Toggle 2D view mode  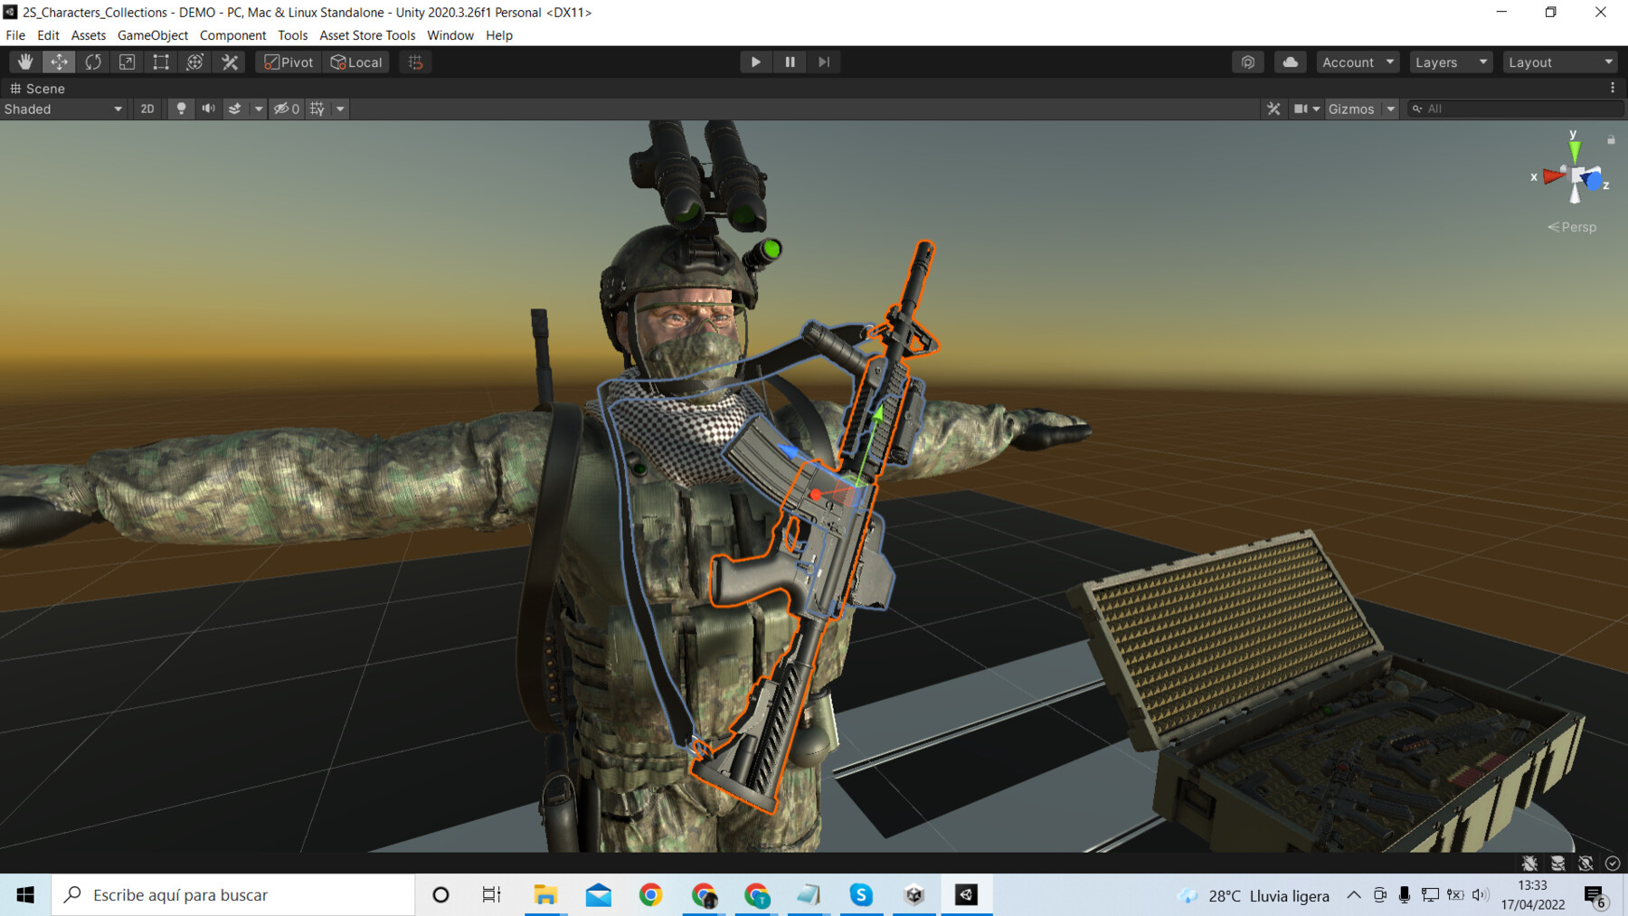(x=147, y=109)
